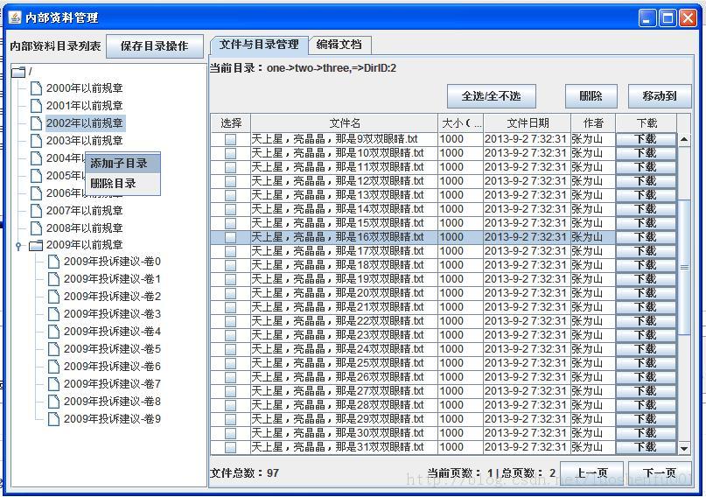
Task: Tick checkbox for the 10双双眼睛.txt row
Action: (x=231, y=153)
